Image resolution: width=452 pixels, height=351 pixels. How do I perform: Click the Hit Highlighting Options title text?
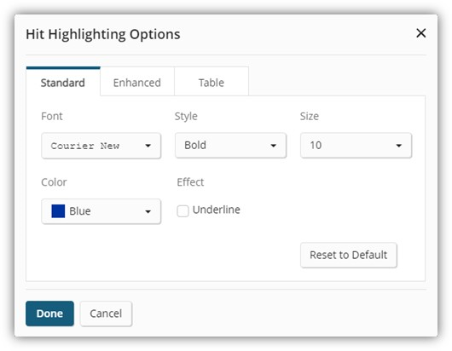[x=103, y=34]
